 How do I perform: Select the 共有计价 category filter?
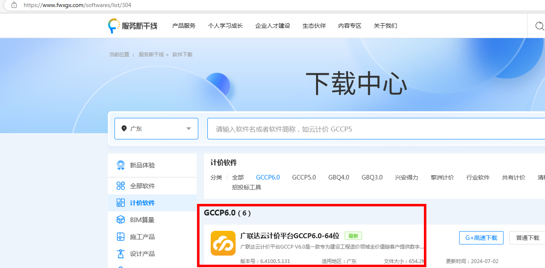coord(513,177)
